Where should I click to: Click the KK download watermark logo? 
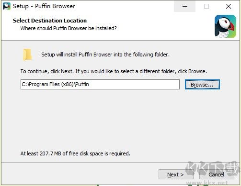tap(213, 170)
